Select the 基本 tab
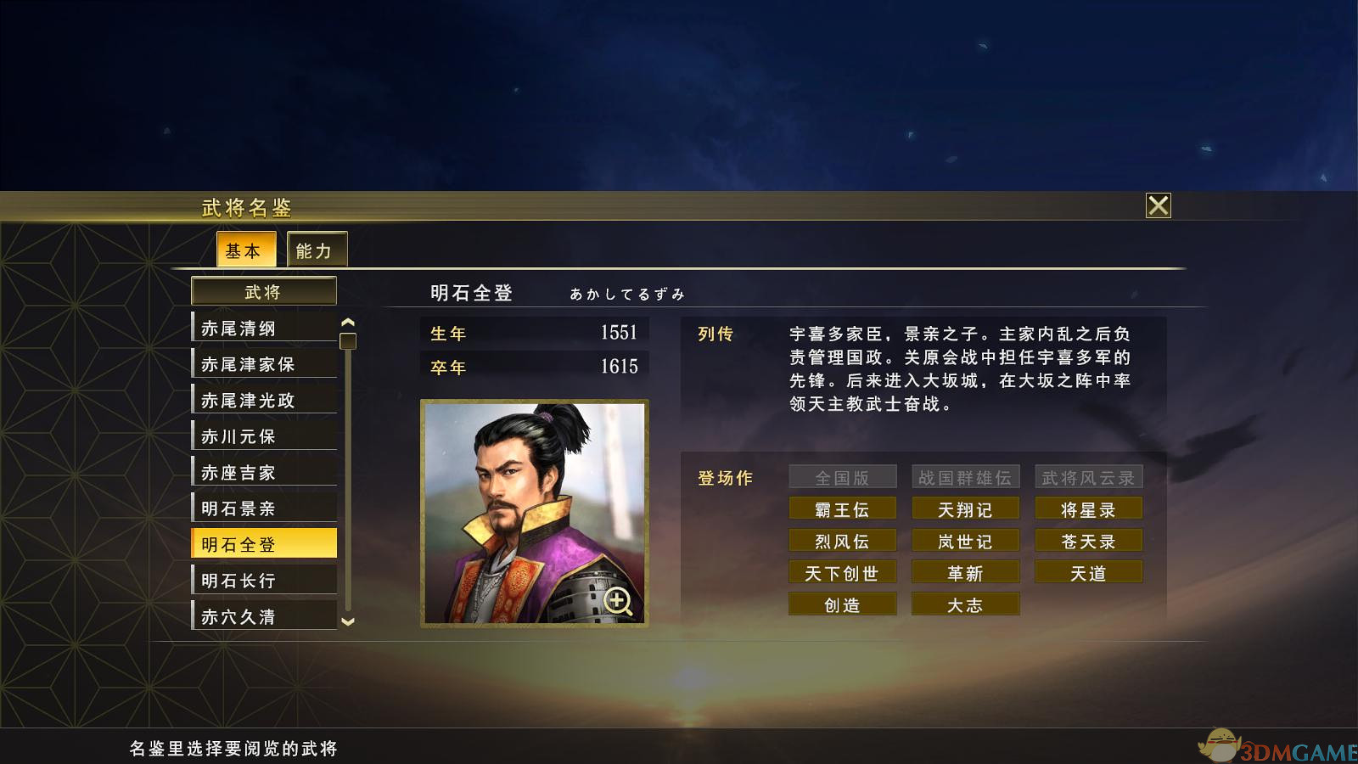The image size is (1358, 764). point(246,250)
